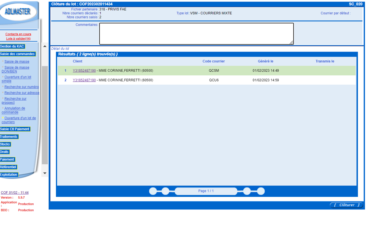Expand Droits menu

pos(4,152)
